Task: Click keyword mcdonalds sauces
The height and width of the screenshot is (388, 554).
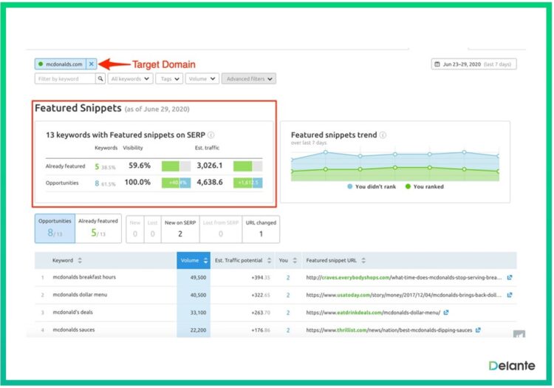Action: (74, 330)
